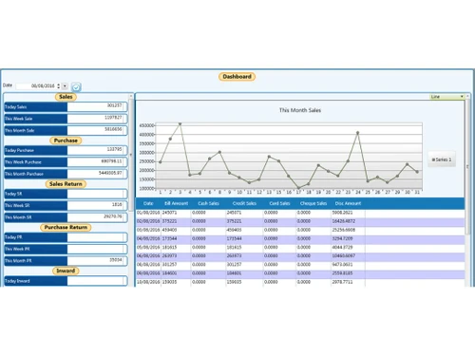The image size is (475, 356).
Task: Click the Today Sales value field
Action: click(x=97, y=106)
